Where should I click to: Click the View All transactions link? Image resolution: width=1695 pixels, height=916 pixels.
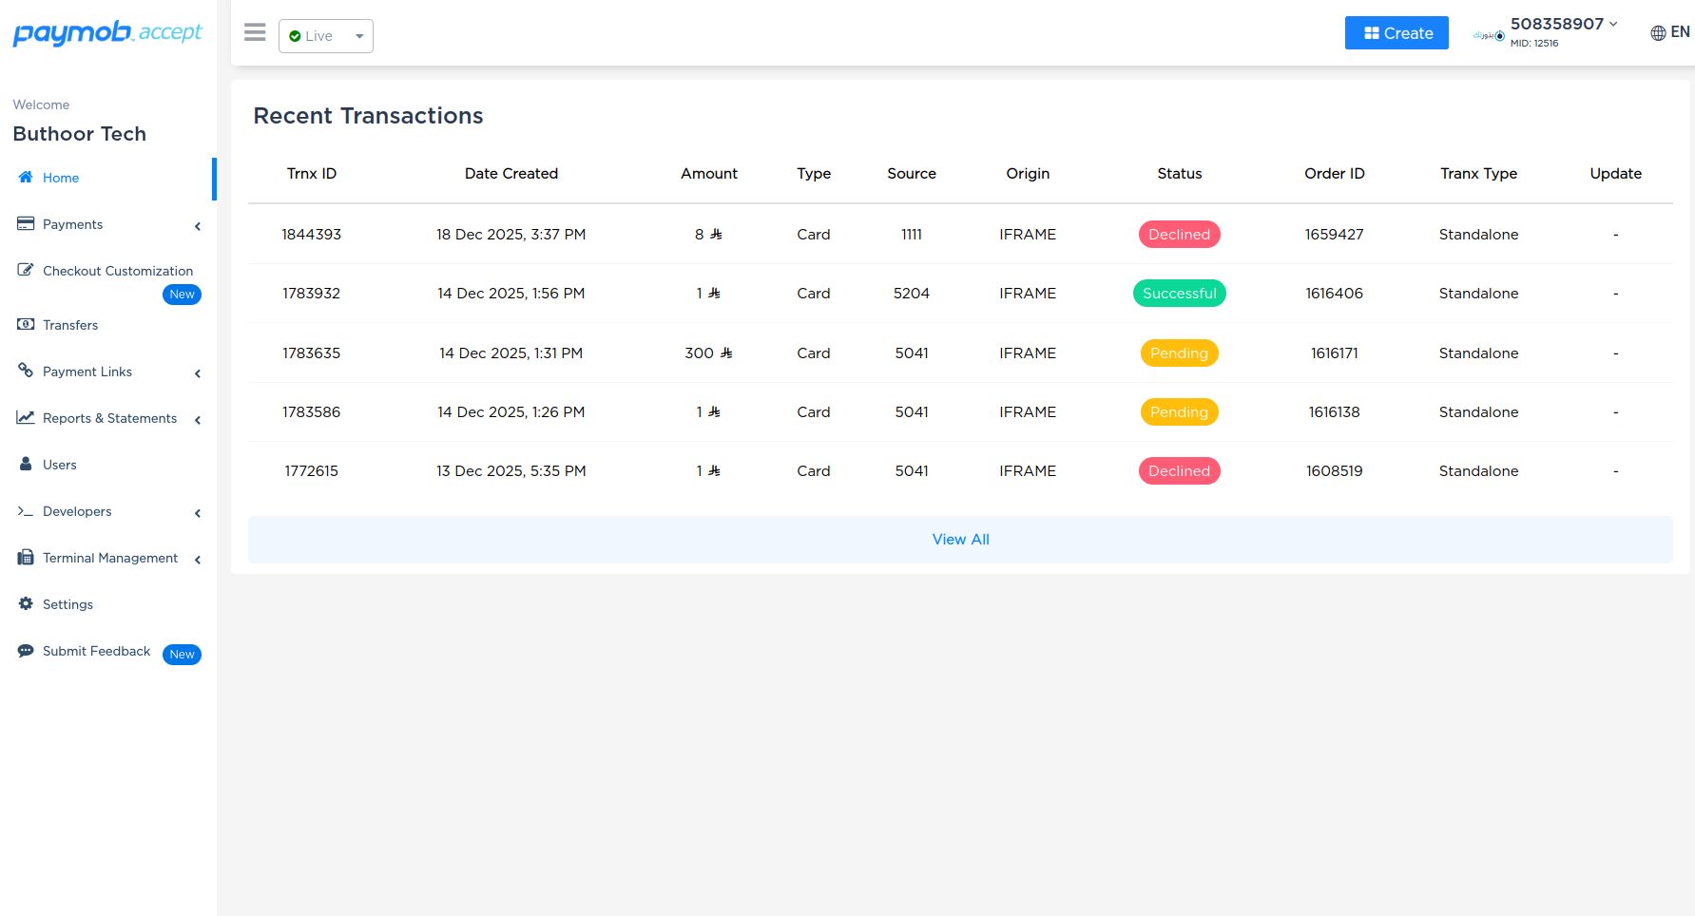[960, 540]
